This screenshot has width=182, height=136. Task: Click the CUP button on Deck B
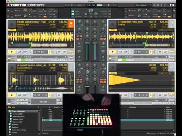pos(126,52)
